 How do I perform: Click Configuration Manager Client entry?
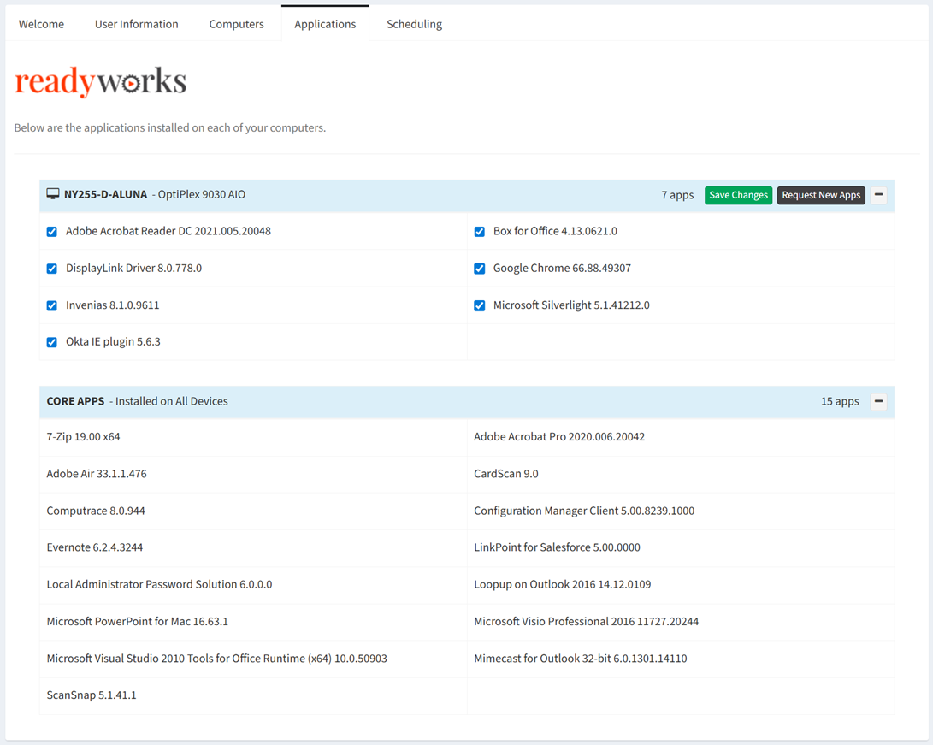click(x=584, y=511)
